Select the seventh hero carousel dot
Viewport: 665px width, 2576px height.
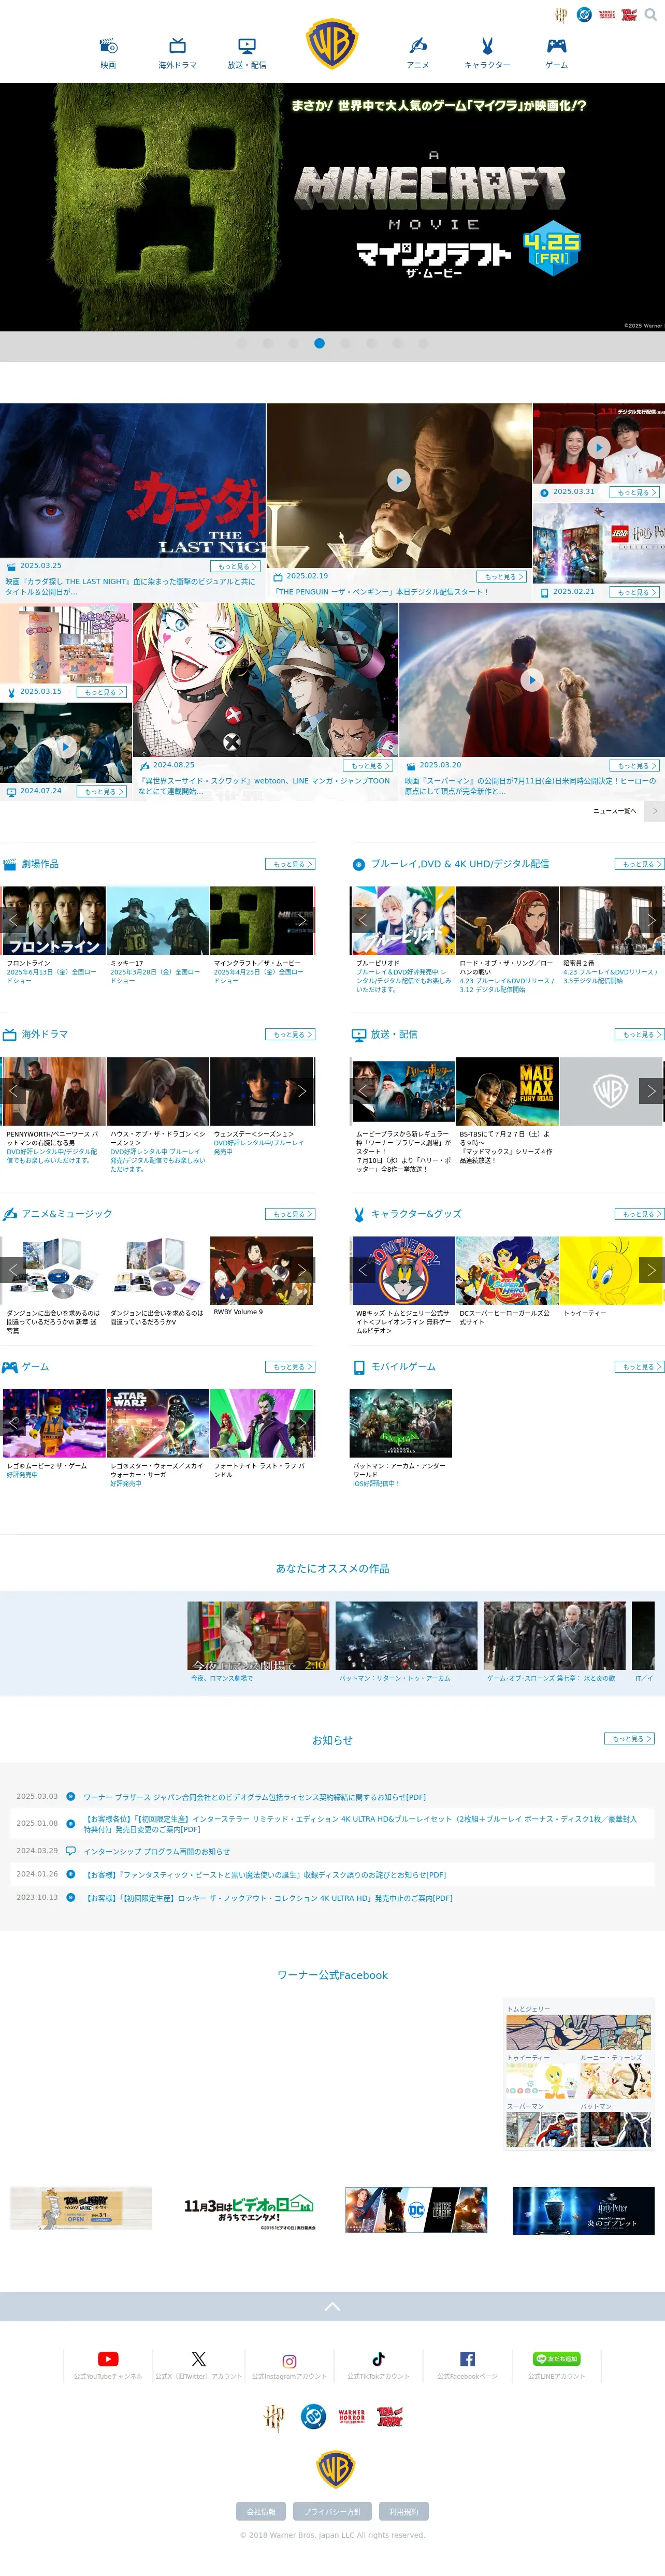click(x=397, y=343)
